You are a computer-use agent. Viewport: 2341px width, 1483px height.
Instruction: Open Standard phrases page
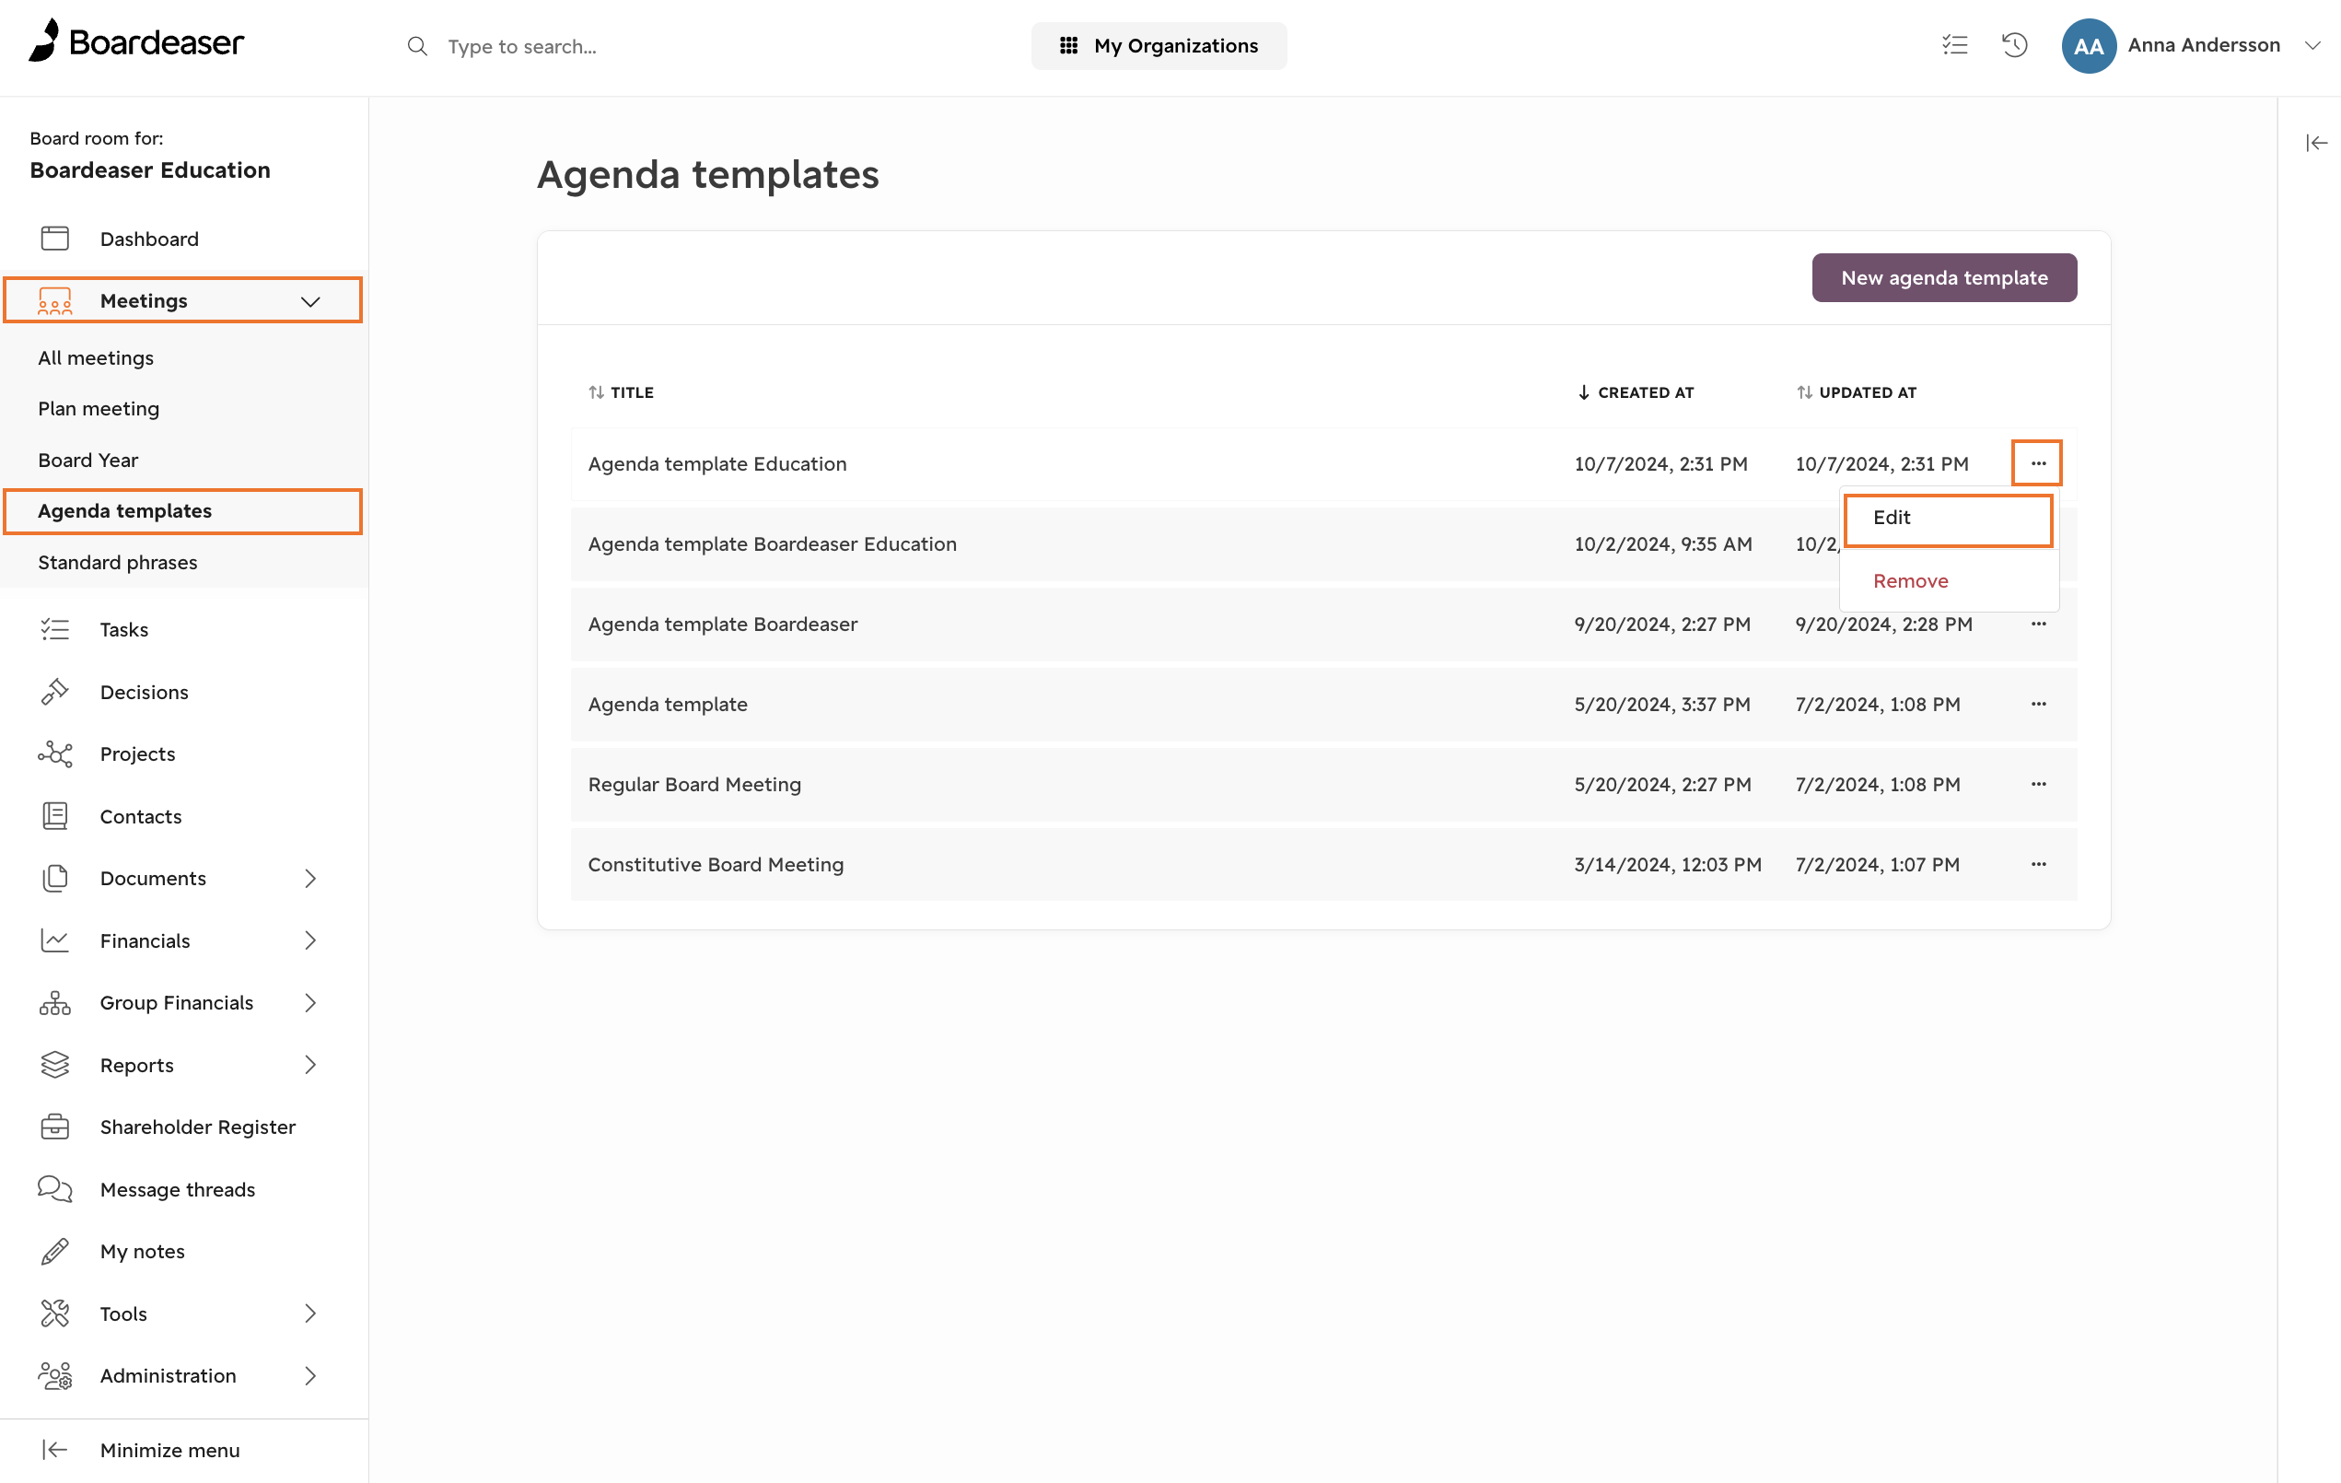click(118, 562)
